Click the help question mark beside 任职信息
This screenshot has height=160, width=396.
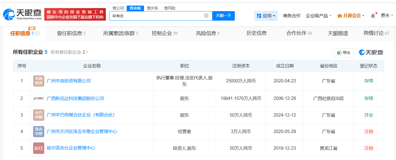tap(37, 33)
